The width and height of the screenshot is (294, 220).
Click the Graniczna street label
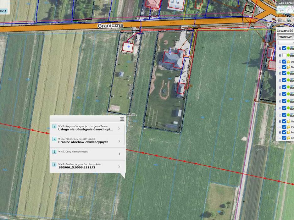point(110,25)
